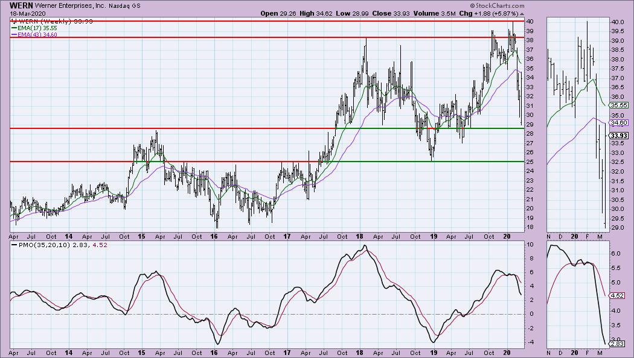Viewport: 634px width, 358px height.
Task: Click the boxed 2.83 PMO value label
Action: click(617, 344)
